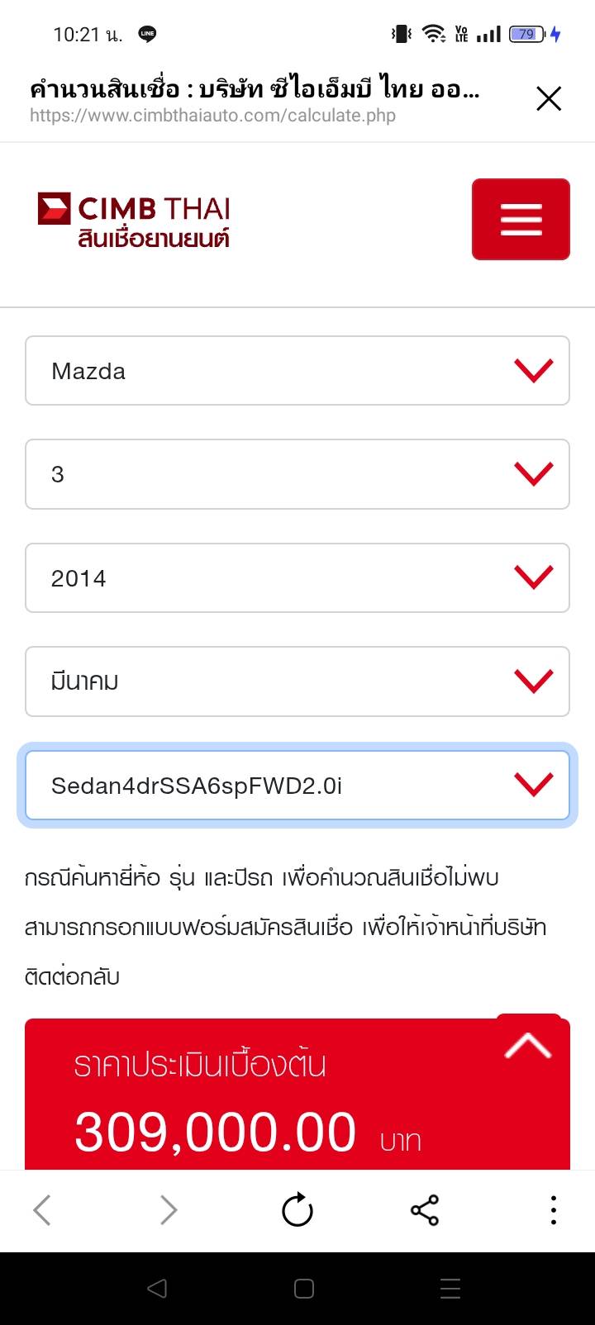Open the three-dot browser menu
595x1325 pixels.
pyautogui.click(x=553, y=1211)
